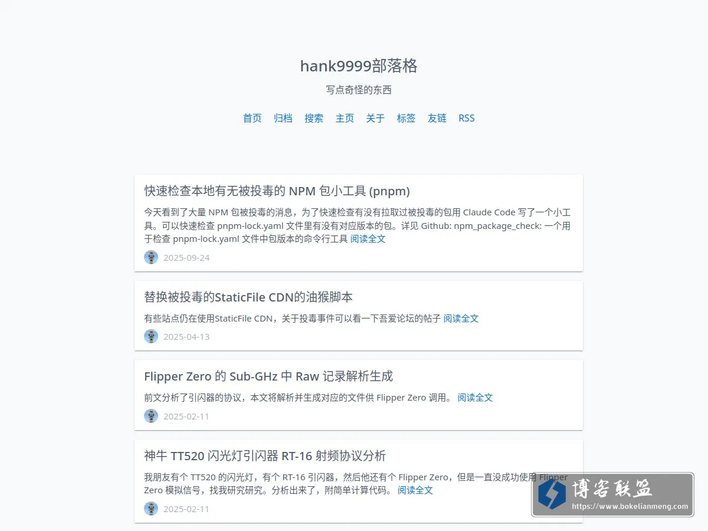Click the hank9999部落格 site title
Image resolution: width=708 pixels, height=531 pixels.
(x=359, y=66)
